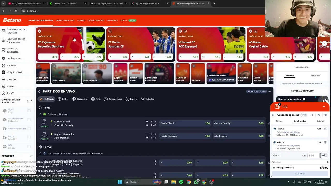
Task: Open Historial Completo link
Action: pyautogui.click(x=302, y=91)
